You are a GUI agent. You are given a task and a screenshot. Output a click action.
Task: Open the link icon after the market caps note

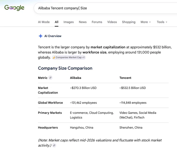pyautogui.click(x=54, y=145)
